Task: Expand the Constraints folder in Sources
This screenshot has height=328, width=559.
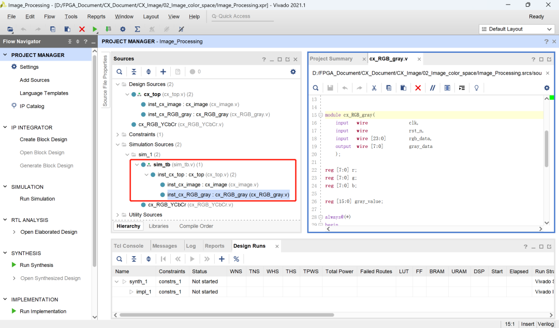Action: tap(117, 135)
